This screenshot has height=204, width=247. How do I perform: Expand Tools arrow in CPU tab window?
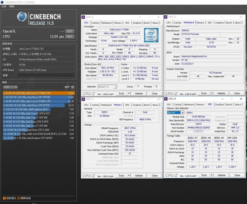tap(129, 93)
